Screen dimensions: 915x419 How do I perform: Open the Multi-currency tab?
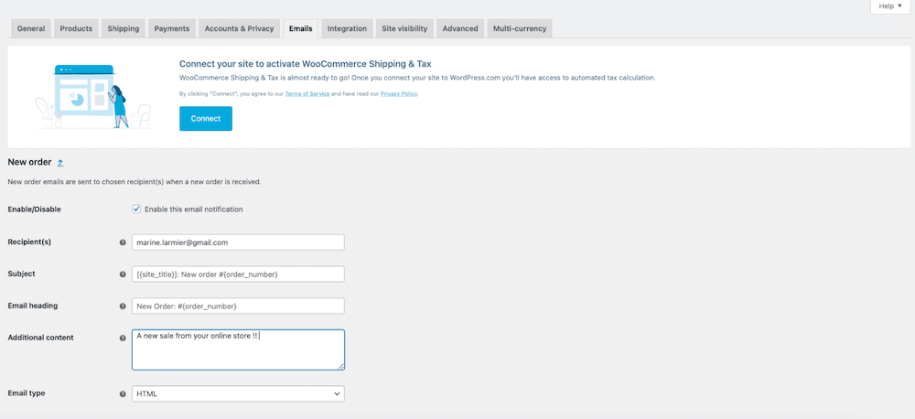tap(520, 28)
